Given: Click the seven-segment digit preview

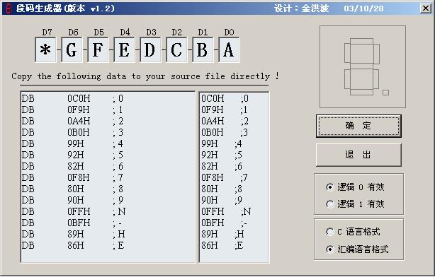Looking at the screenshot, I should pyautogui.click(x=362, y=66).
